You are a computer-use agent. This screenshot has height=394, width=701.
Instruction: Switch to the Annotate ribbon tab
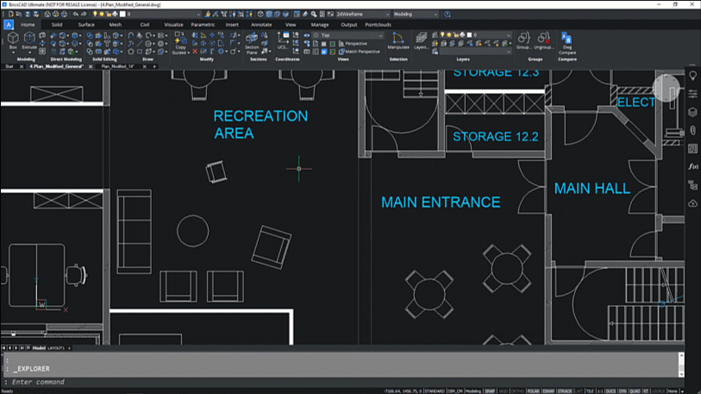260,25
